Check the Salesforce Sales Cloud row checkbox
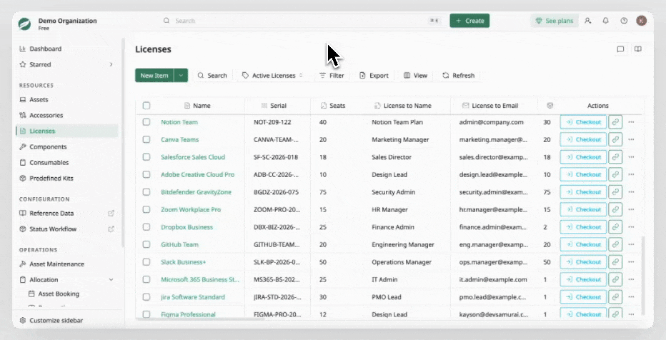This screenshot has width=666, height=340. 146,157
